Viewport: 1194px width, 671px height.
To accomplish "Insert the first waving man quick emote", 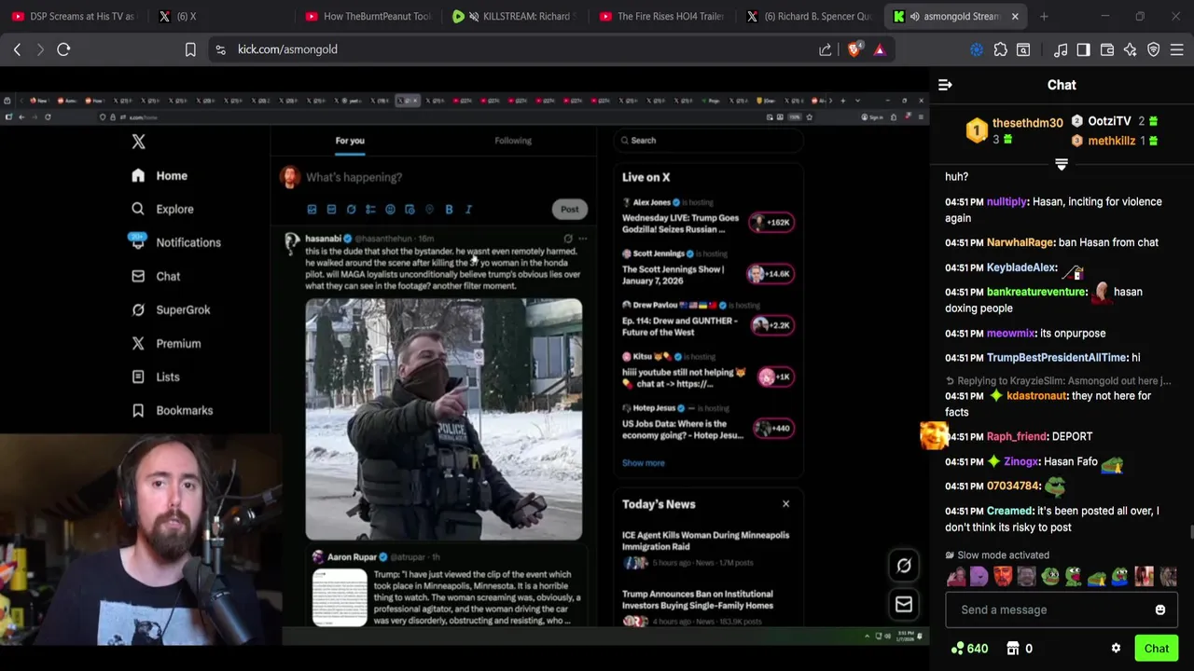I will coord(955,576).
